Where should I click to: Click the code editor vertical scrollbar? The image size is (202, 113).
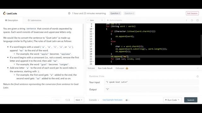point(201,46)
